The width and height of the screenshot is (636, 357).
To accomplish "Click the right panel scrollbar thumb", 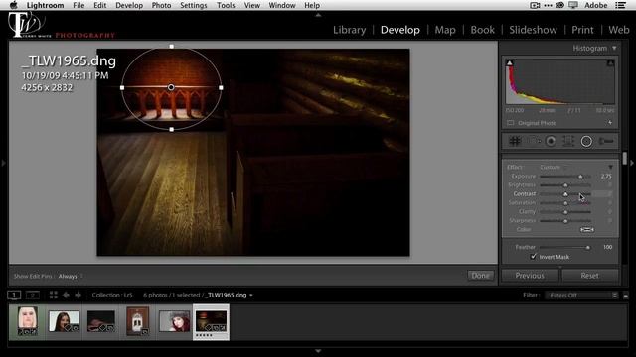I will [x=625, y=159].
